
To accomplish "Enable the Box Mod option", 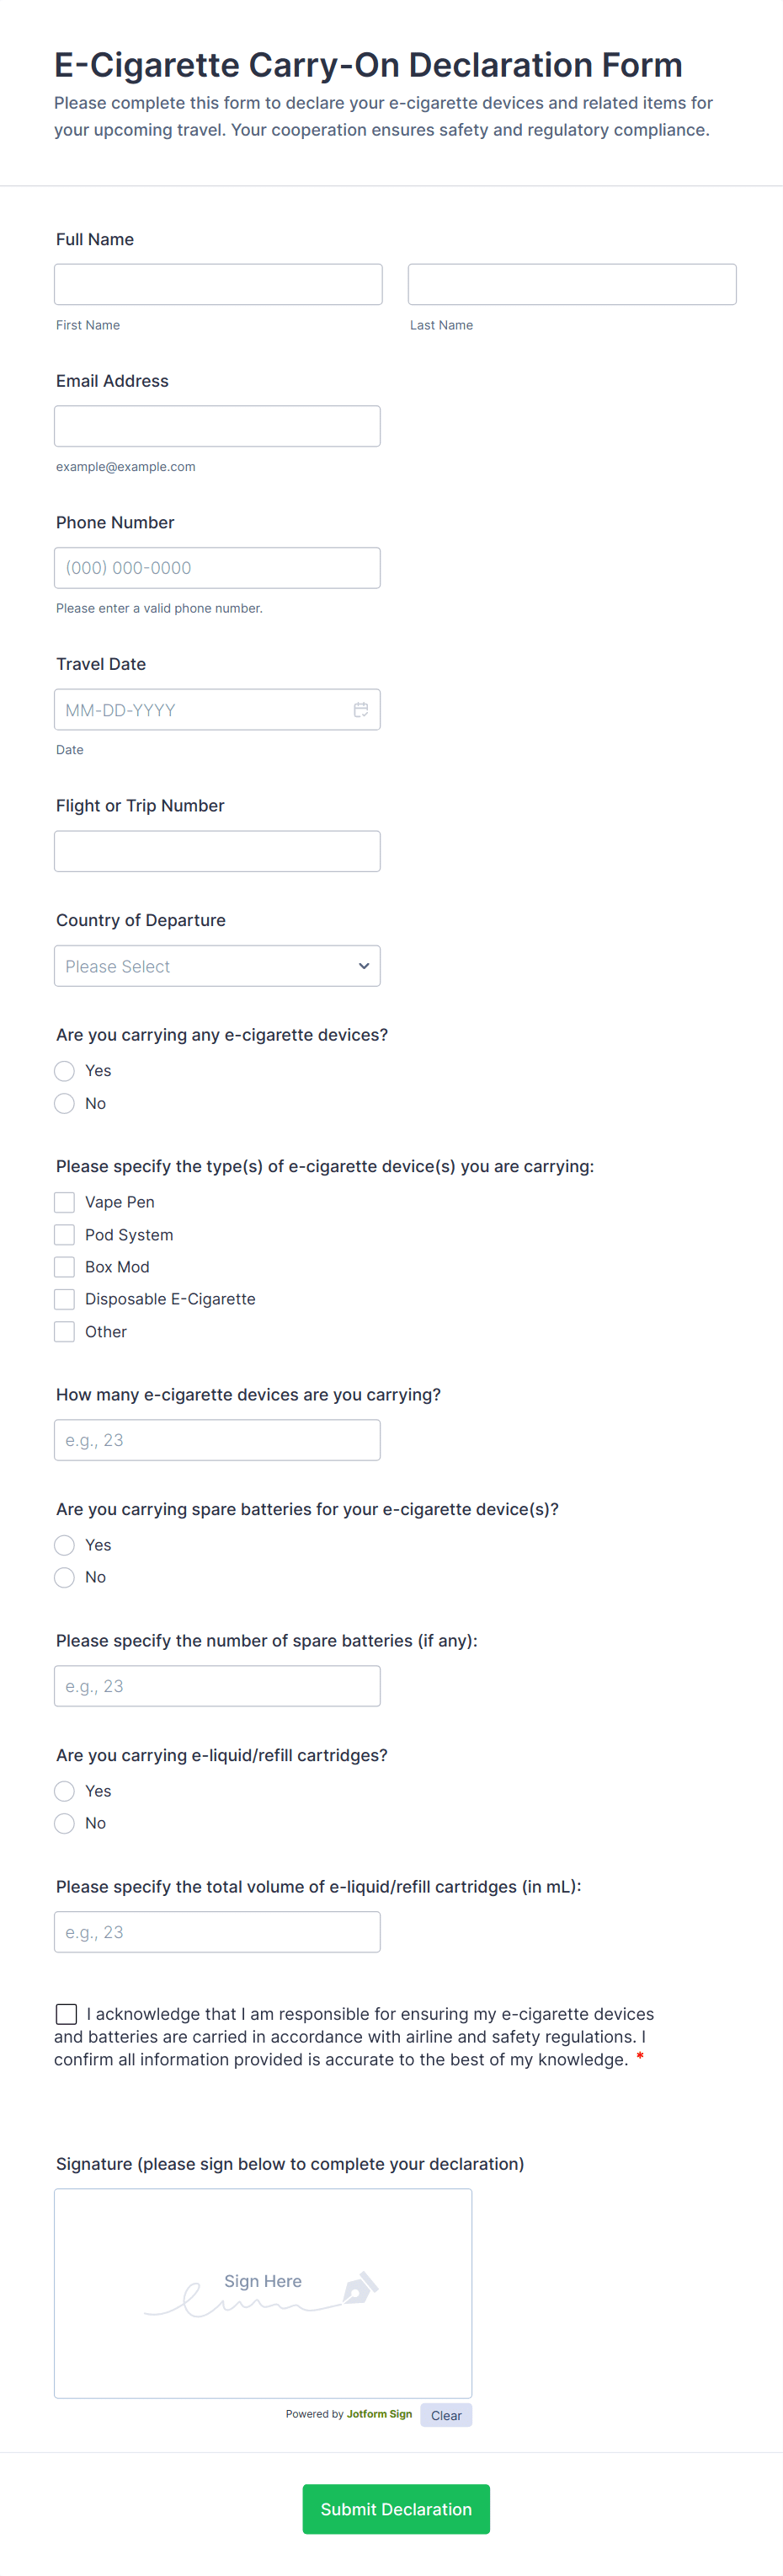I will click(65, 1267).
